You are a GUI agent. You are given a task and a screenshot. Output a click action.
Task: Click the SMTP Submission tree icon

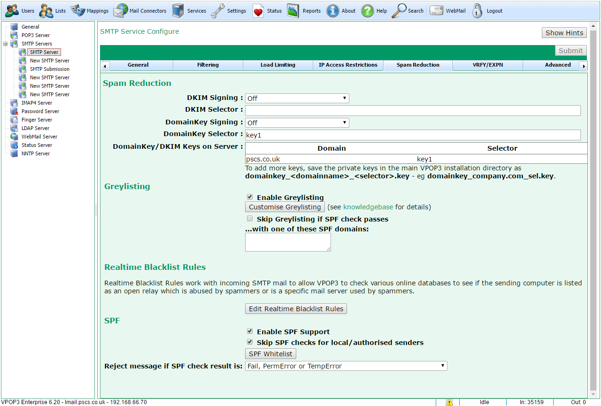pyautogui.click(x=23, y=69)
